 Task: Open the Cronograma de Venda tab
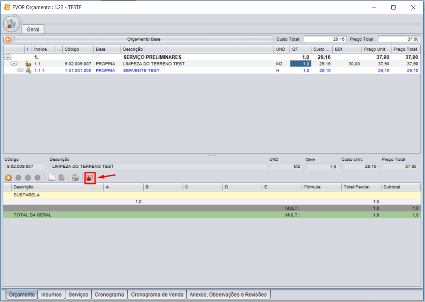[157, 294]
